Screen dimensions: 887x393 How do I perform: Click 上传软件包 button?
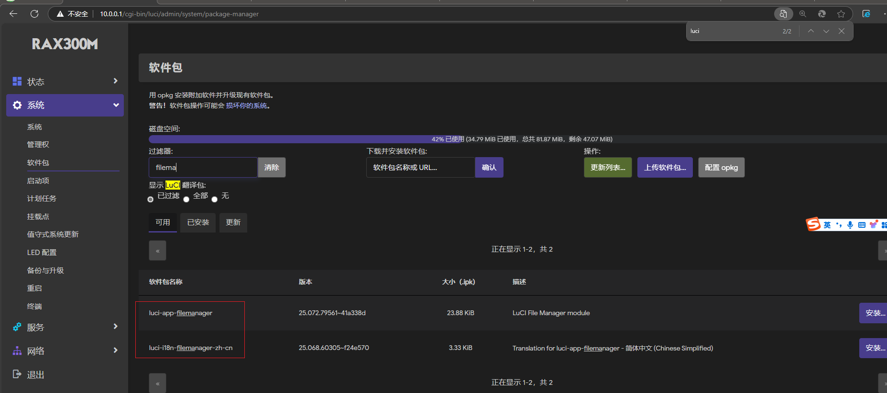point(665,168)
